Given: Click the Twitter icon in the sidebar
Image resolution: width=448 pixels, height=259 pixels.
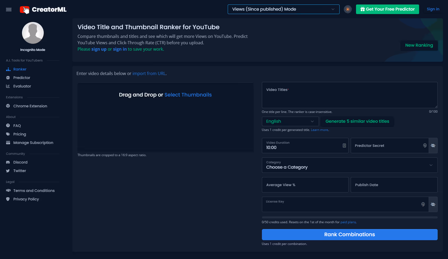Looking at the screenshot, I should pyautogui.click(x=8, y=171).
